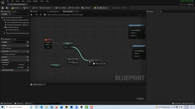Open My Blueprint settings gear
195x109 pixels.
[x=28, y=42]
